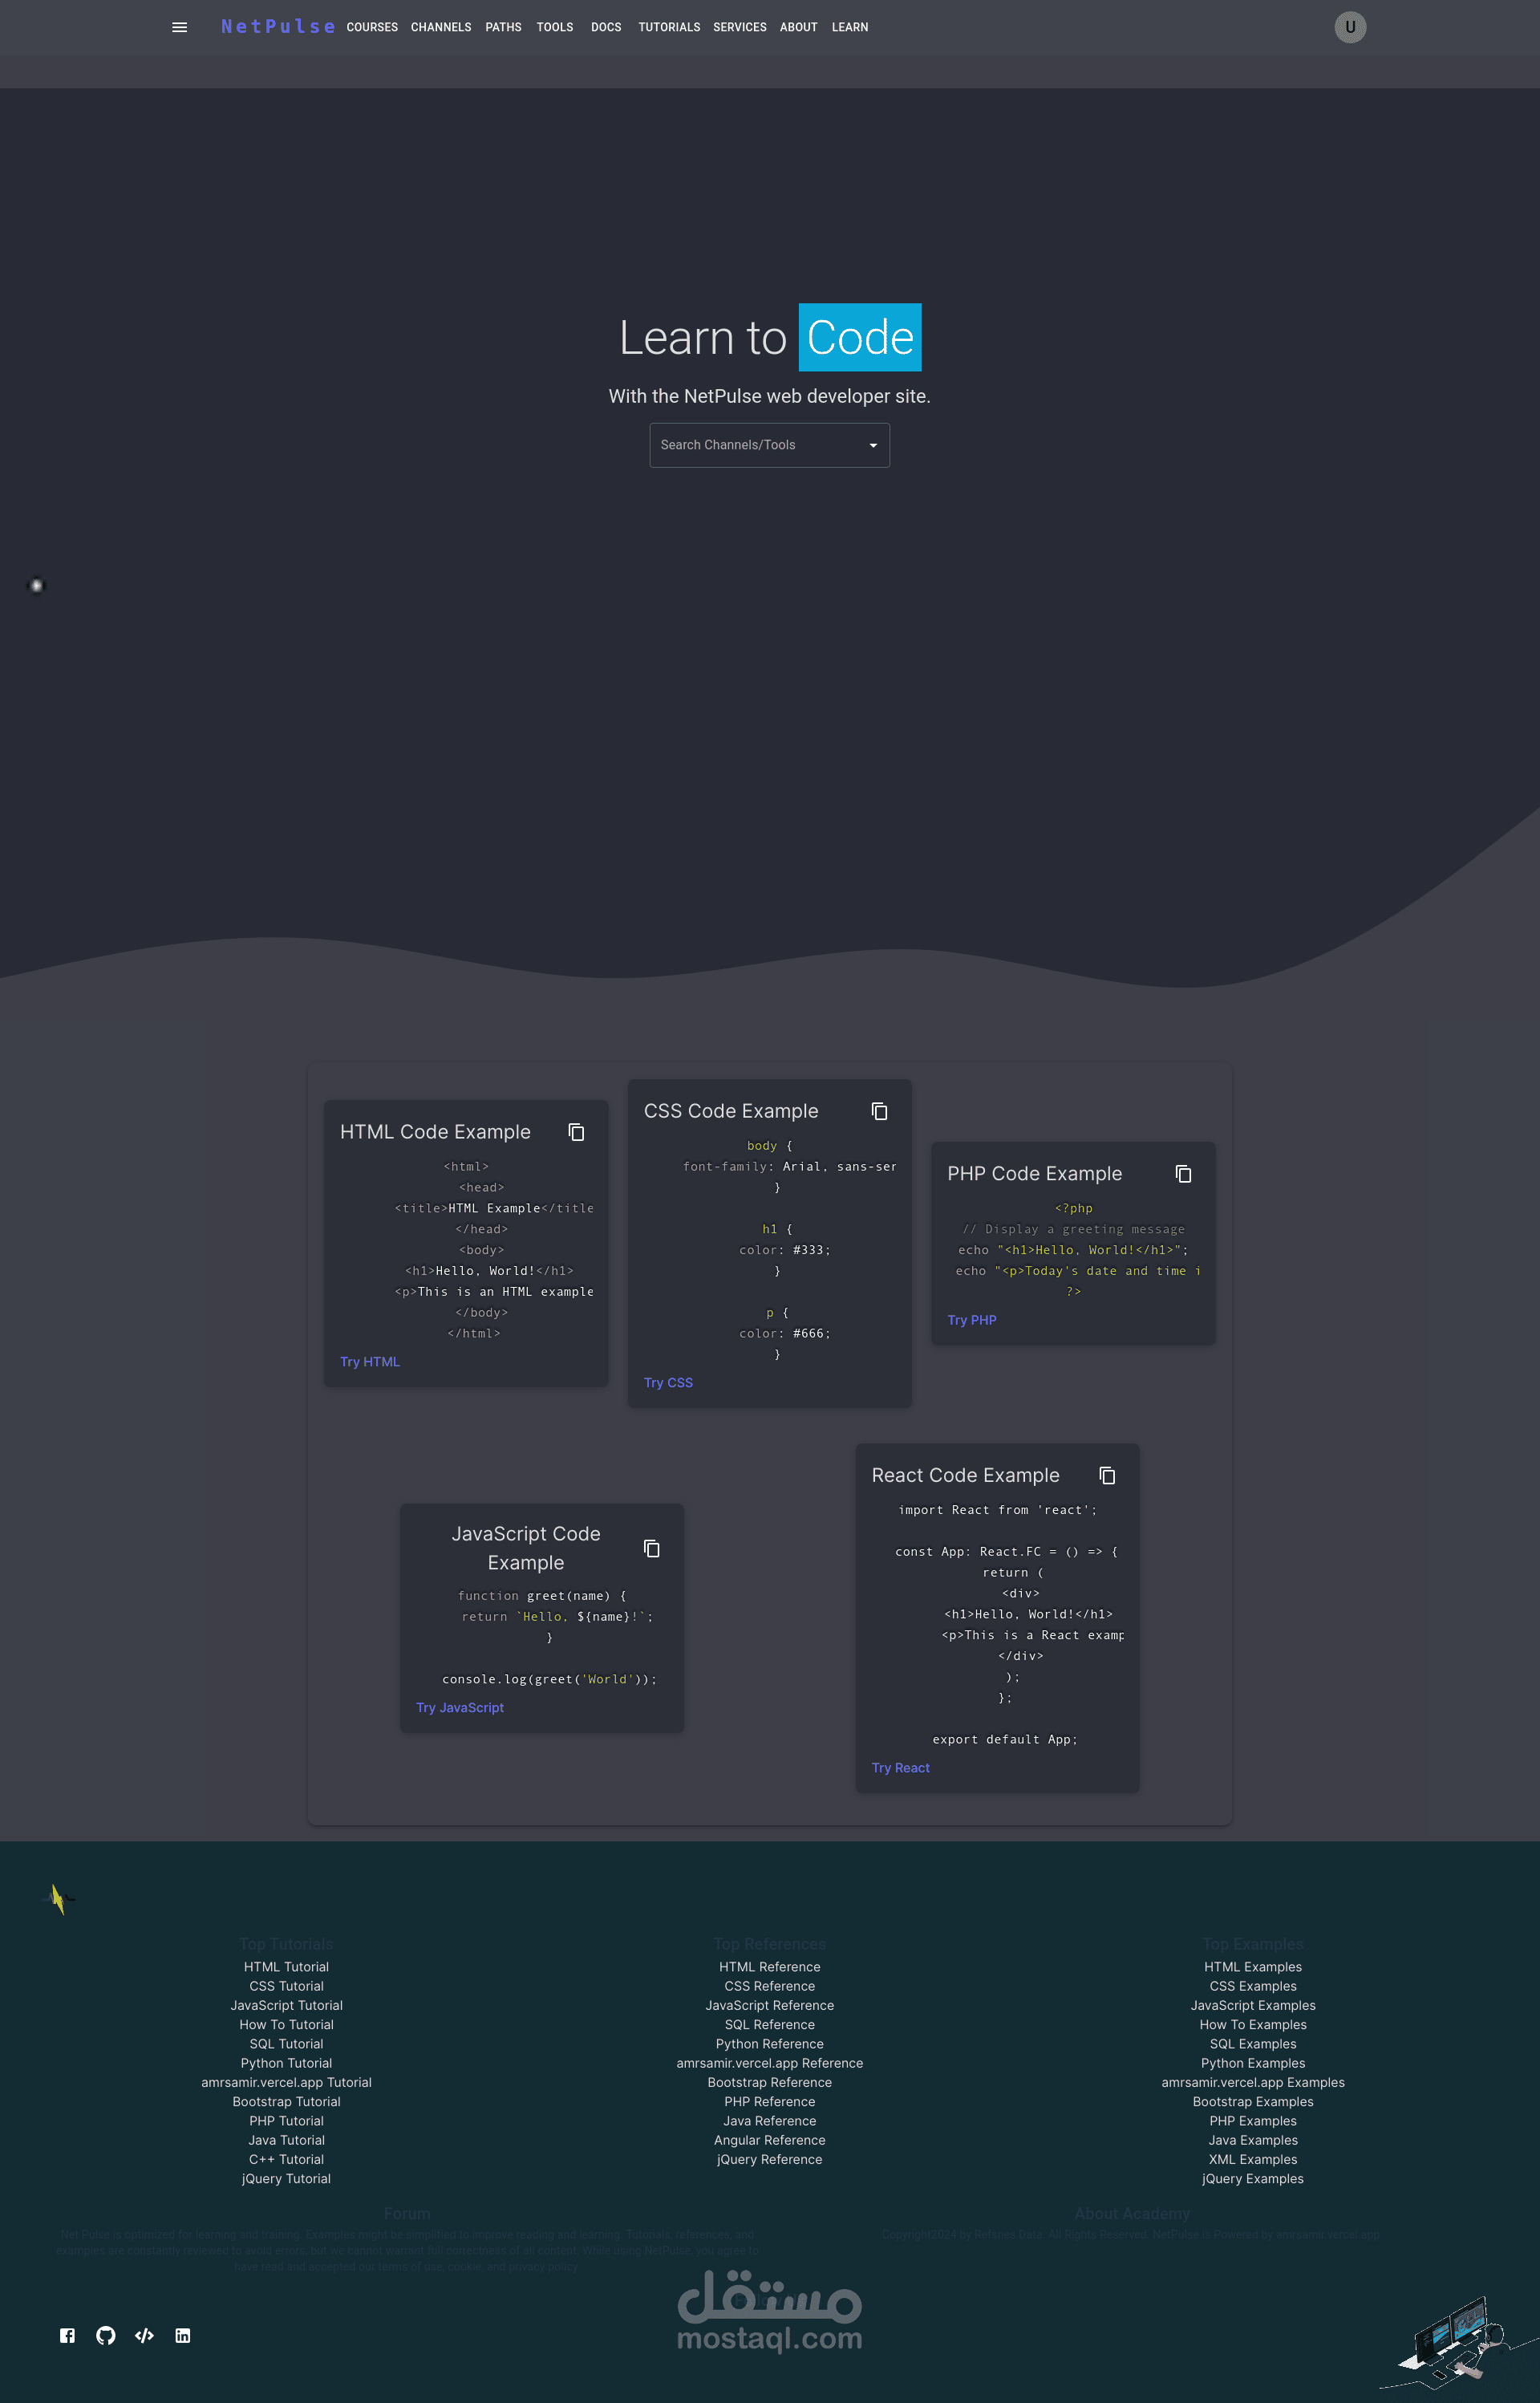
Task: Copy the PHP Code Example snippet
Action: pos(1183,1174)
